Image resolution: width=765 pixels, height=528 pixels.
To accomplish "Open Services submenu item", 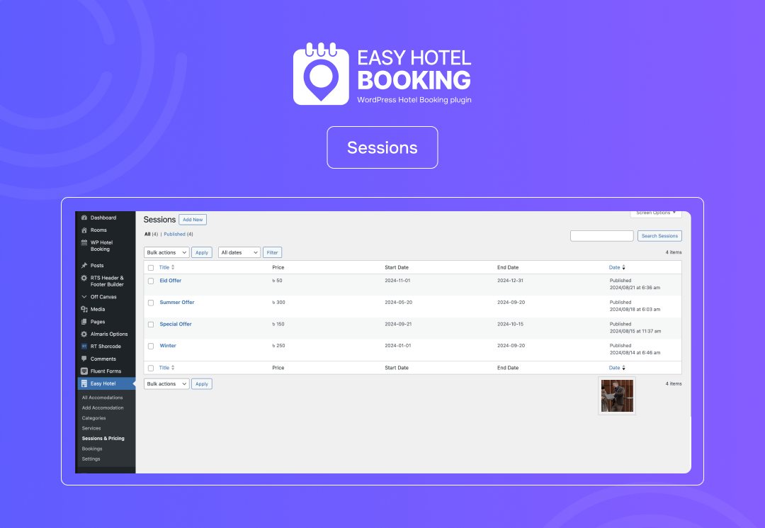I will (91, 429).
